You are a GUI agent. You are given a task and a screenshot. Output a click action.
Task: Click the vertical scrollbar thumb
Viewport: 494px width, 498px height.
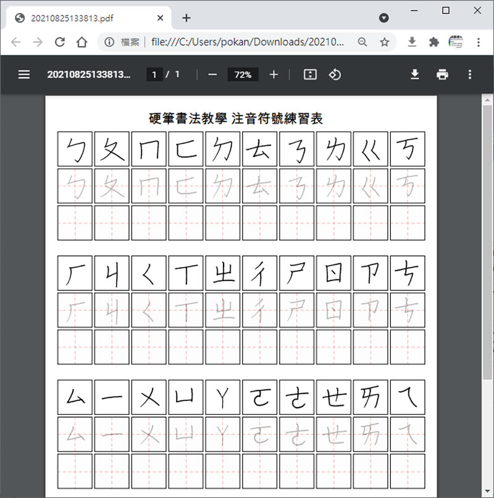(x=487, y=242)
